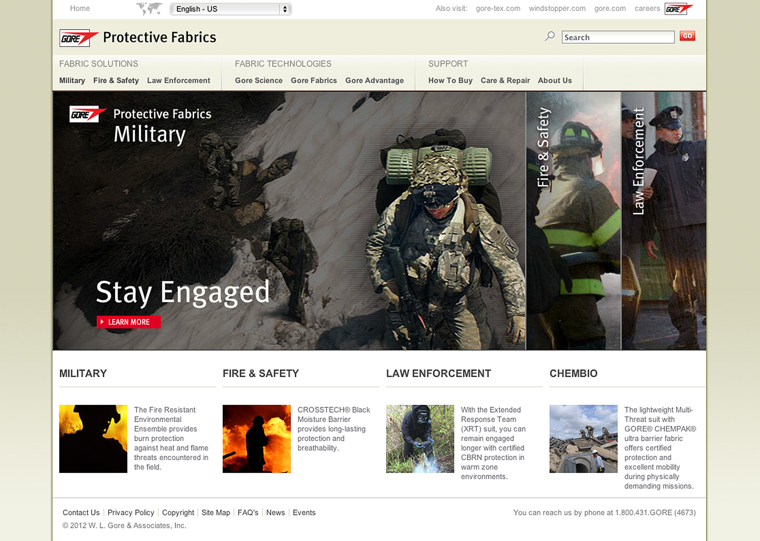Click into the Search input field
The image size is (760, 541).
click(x=618, y=37)
